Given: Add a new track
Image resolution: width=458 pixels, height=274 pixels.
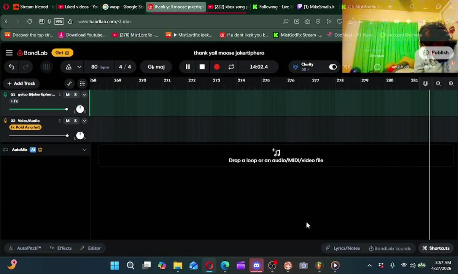Looking at the screenshot, I should click(21, 83).
